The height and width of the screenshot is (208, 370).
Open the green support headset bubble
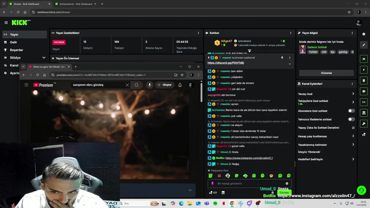[x=361, y=190]
